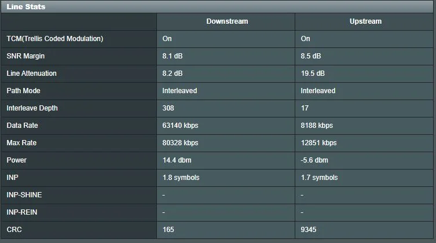Select downstream CRC value 165
The image size is (436, 243).
(168, 230)
